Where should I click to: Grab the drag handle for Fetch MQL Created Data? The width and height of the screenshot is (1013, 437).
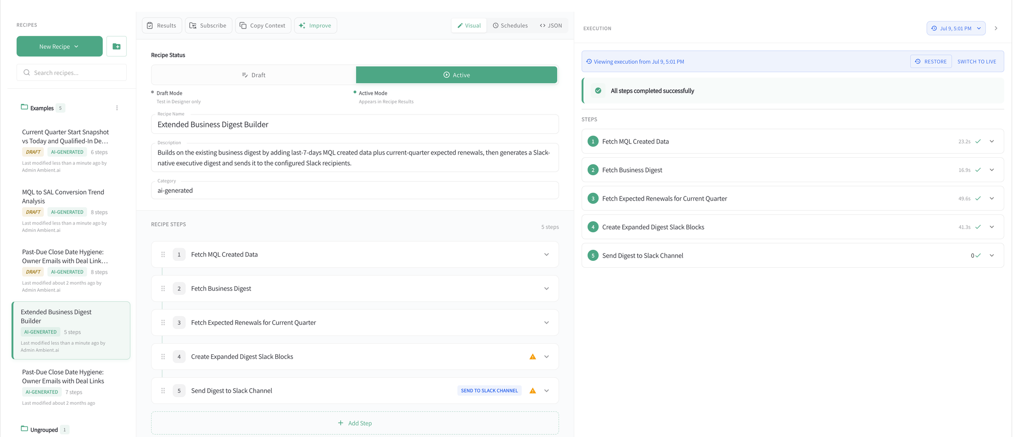click(x=163, y=254)
